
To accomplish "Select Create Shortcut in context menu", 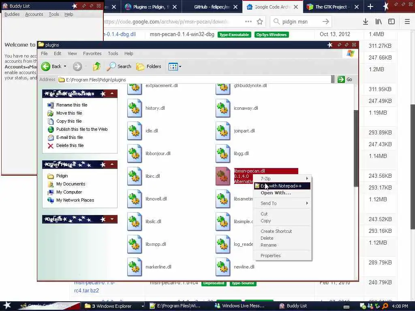I will [x=282, y=231].
